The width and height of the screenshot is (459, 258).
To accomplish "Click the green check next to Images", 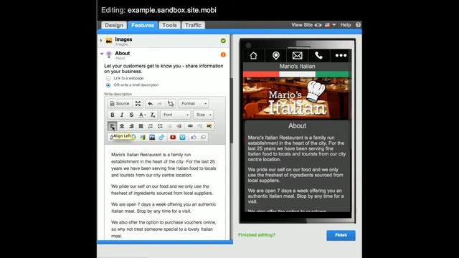I will click(223, 41).
